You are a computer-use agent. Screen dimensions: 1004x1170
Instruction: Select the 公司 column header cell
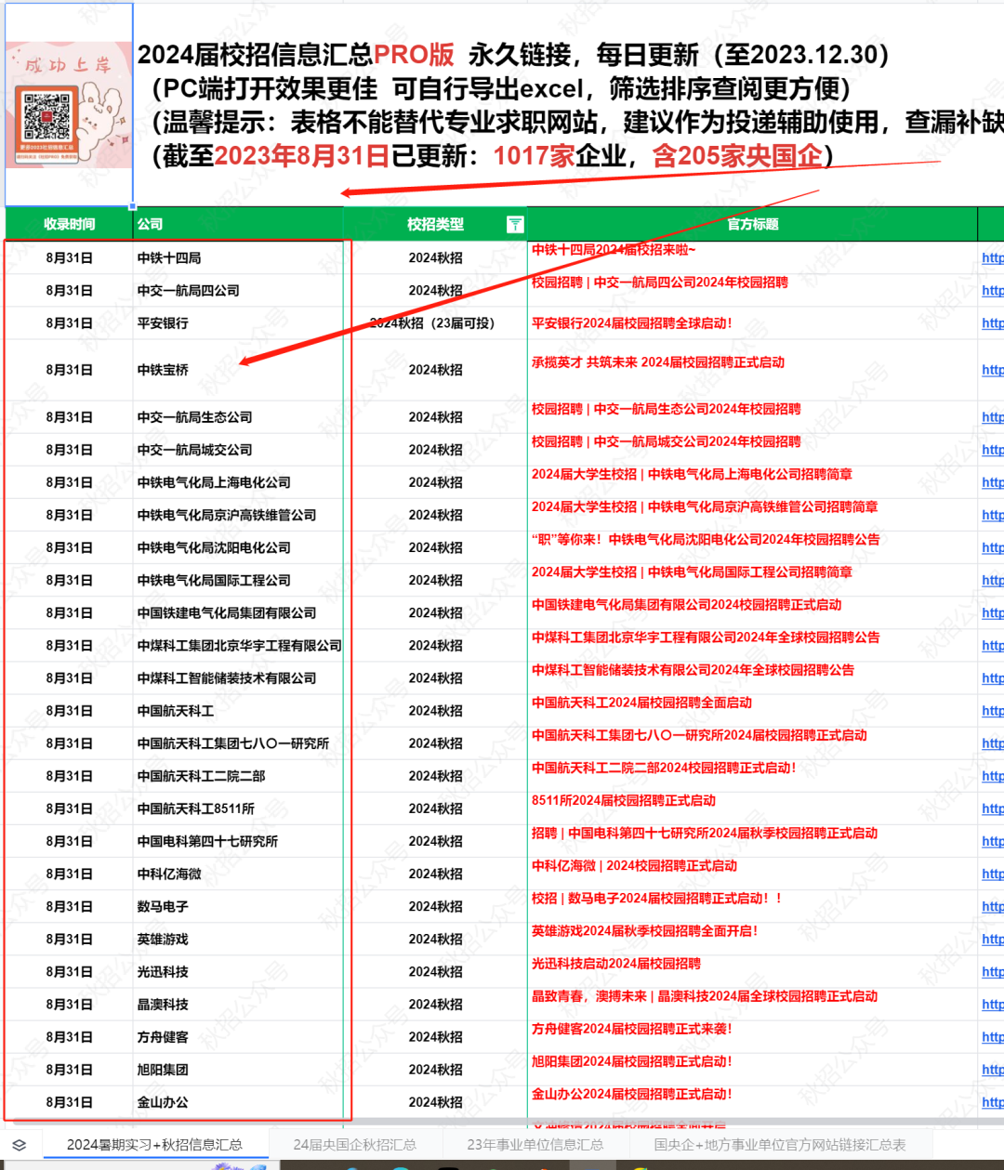pyautogui.click(x=238, y=224)
